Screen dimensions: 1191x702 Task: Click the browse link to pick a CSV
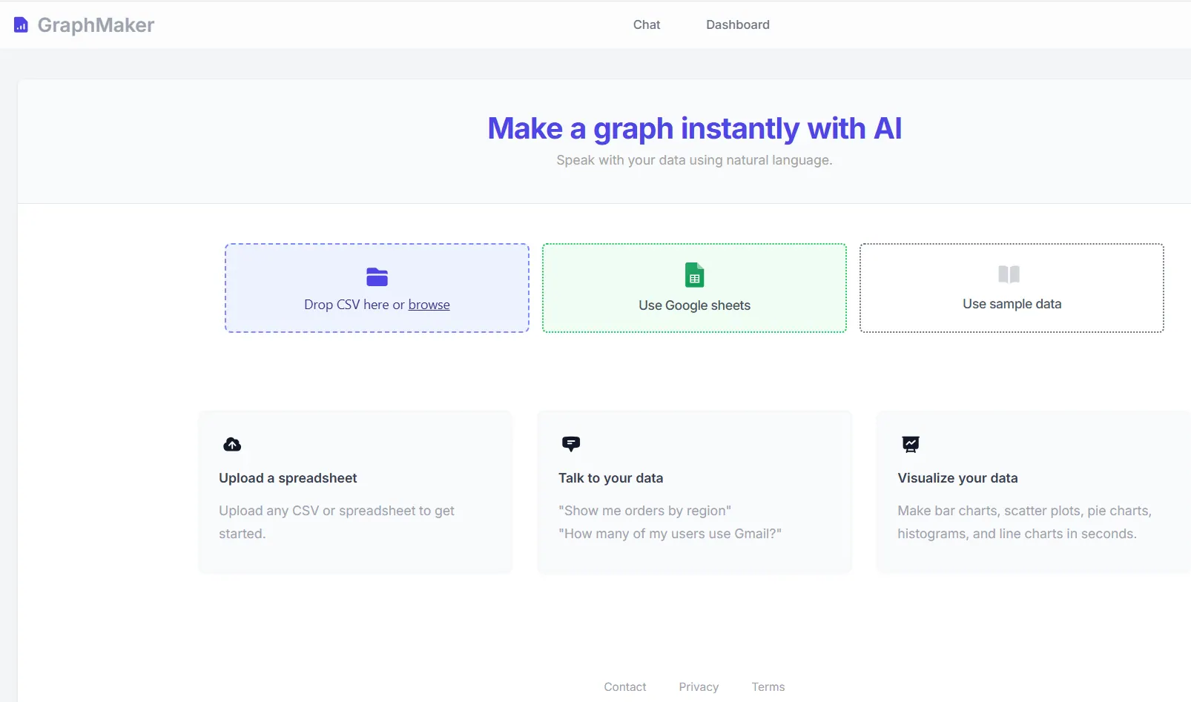pos(429,305)
